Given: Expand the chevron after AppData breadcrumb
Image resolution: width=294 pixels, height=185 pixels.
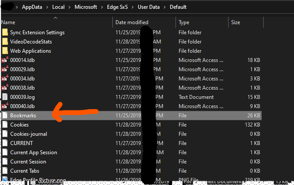Looking at the screenshot, I should click(x=47, y=7).
